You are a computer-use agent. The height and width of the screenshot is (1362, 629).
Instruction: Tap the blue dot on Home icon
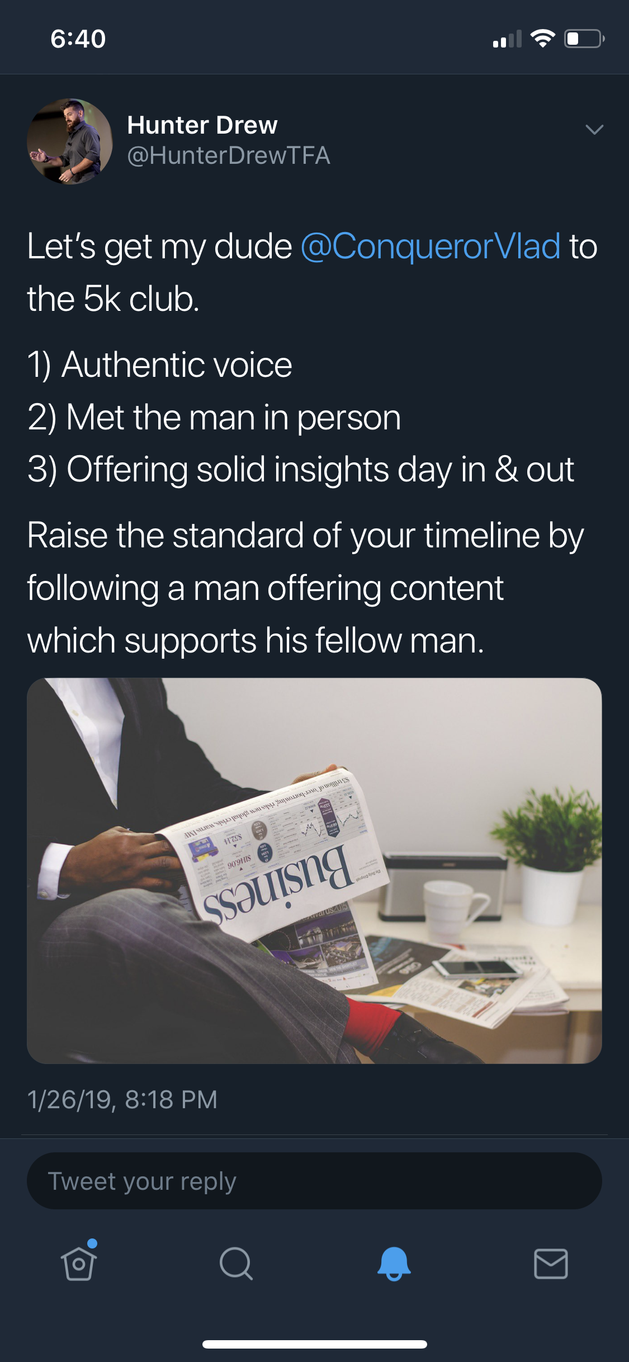pos(92,1243)
